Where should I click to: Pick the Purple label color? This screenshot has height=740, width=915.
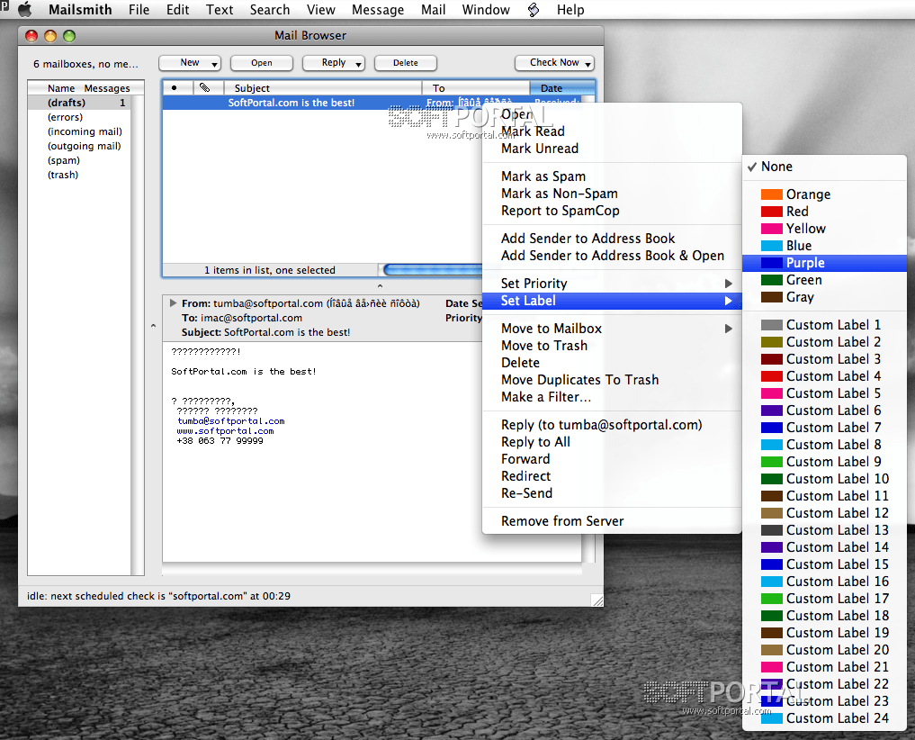point(804,263)
